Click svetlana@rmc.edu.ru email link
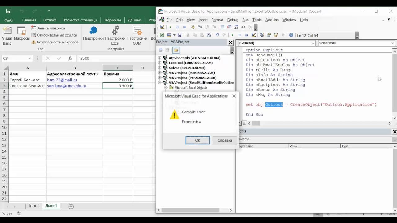Viewport: 397px width, 223px height. click(x=67, y=86)
